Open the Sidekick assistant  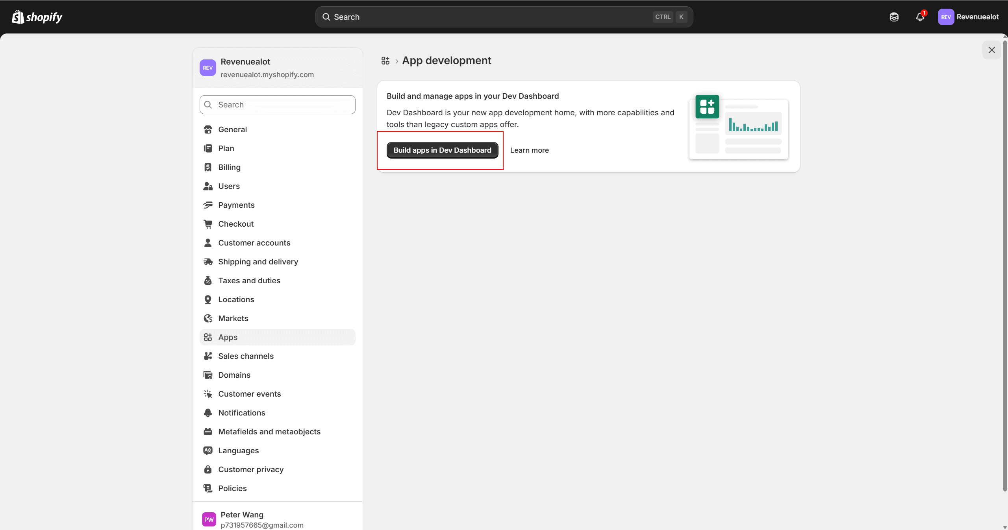click(x=894, y=17)
